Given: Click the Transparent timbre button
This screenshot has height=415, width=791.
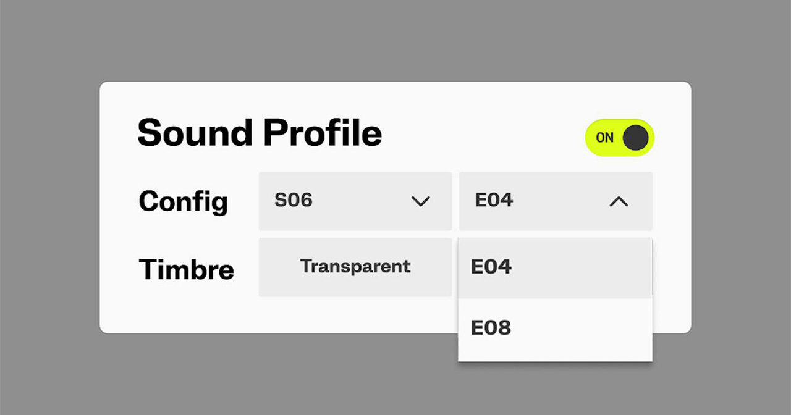Looking at the screenshot, I should (x=355, y=267).
